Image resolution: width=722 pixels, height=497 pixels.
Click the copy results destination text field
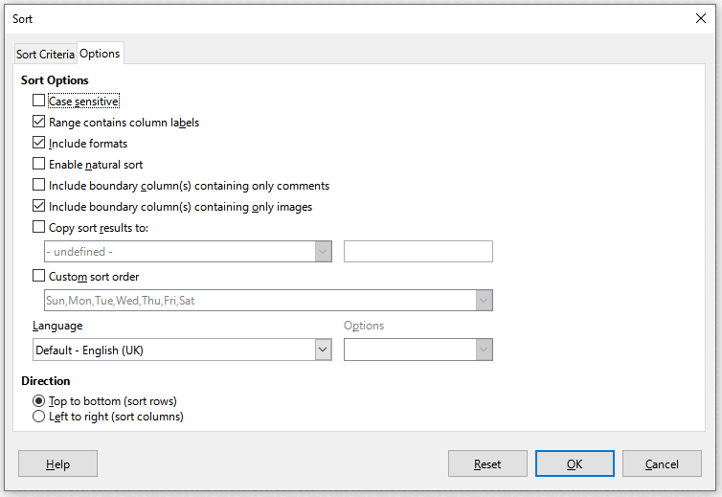(418, 252)
